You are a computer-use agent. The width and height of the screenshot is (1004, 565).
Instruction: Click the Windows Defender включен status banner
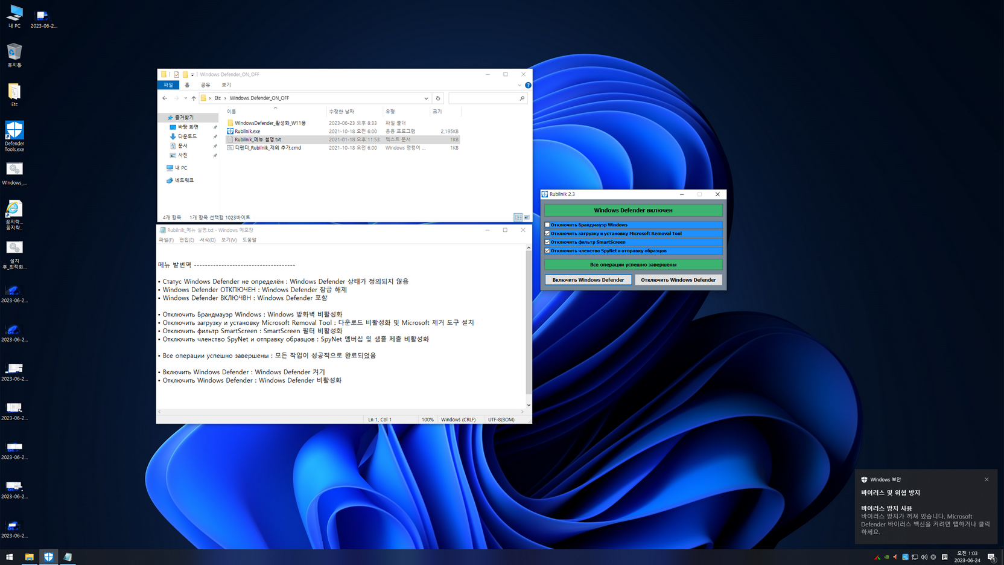coord(633,210)
